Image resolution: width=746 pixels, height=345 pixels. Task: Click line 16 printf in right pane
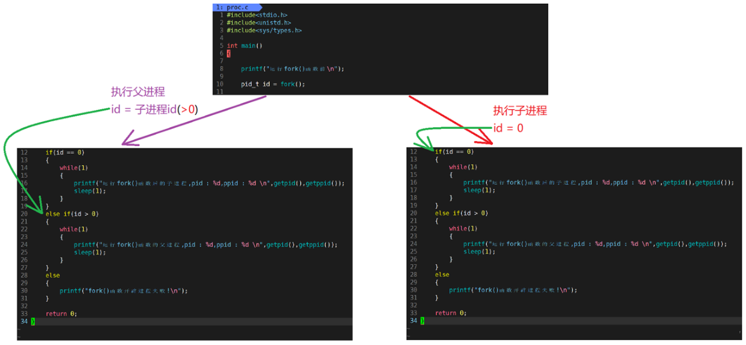(599, 182)
